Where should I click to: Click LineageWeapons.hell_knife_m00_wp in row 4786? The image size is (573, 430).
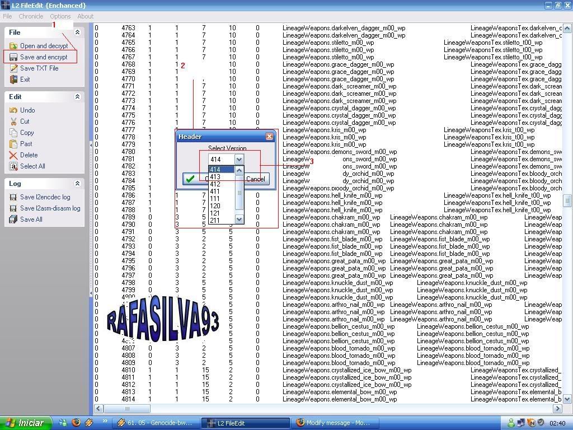[x=332, y=195]
